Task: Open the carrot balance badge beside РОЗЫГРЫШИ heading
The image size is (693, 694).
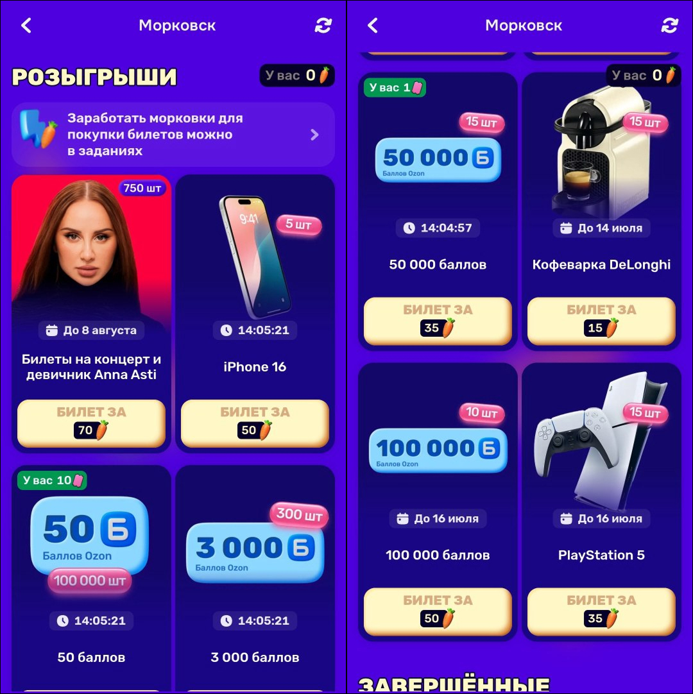Action: tap(297, 75)
